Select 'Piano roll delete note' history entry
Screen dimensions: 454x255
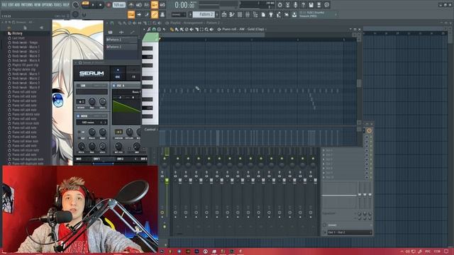click(x=26, y=114)
